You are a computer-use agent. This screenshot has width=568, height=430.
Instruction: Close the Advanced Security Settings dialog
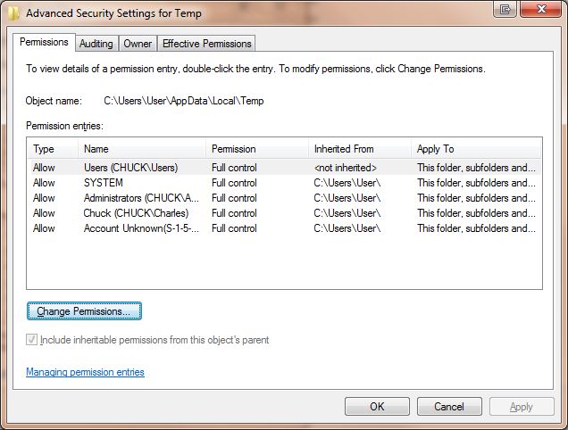[541, 9]
